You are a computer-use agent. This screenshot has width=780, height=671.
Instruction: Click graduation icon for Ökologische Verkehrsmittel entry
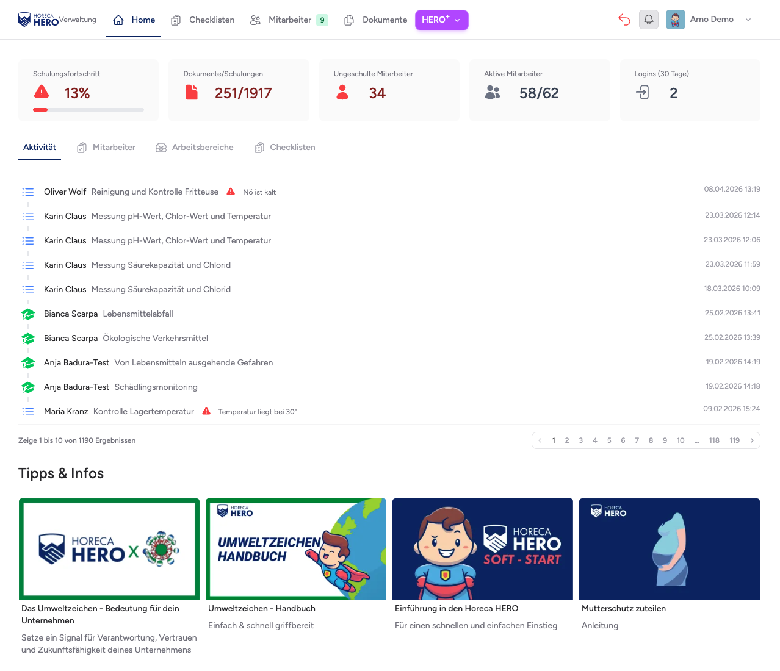pos(28,339)
